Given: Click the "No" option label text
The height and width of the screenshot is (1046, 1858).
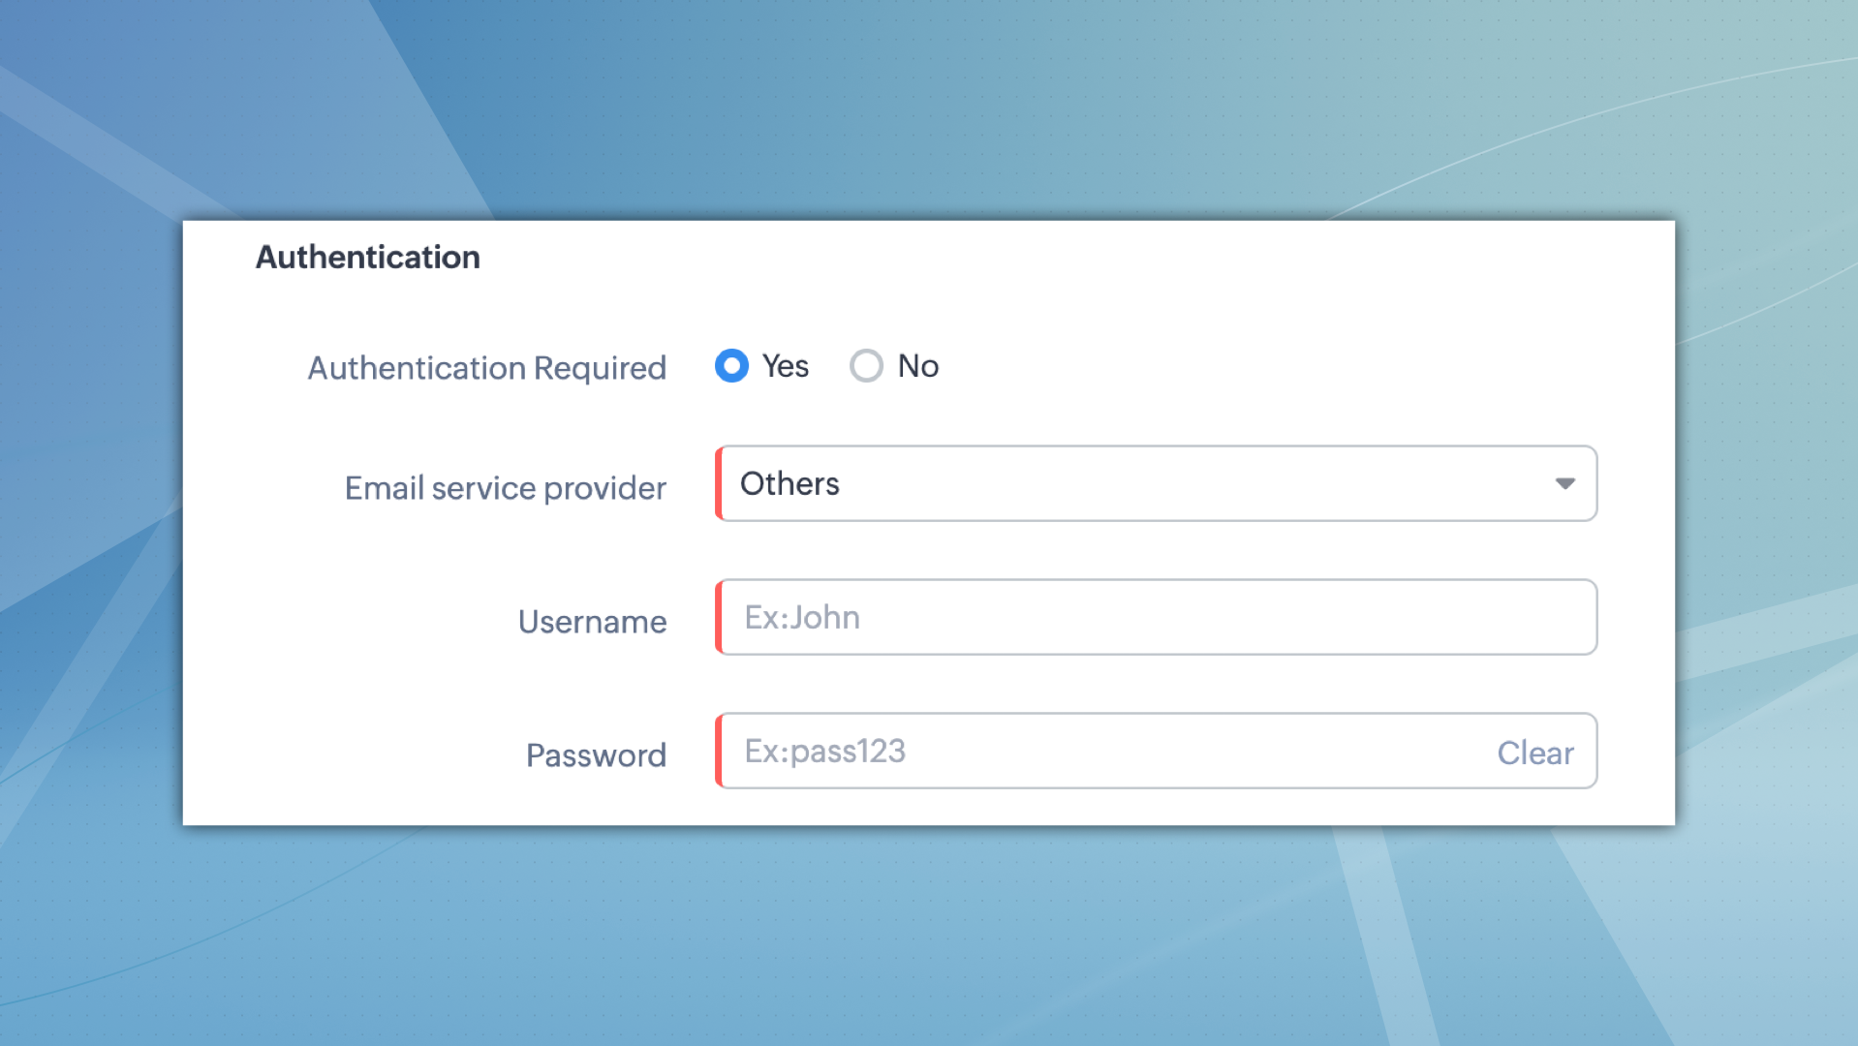Looking at the screenshot, I should (917, 366).
